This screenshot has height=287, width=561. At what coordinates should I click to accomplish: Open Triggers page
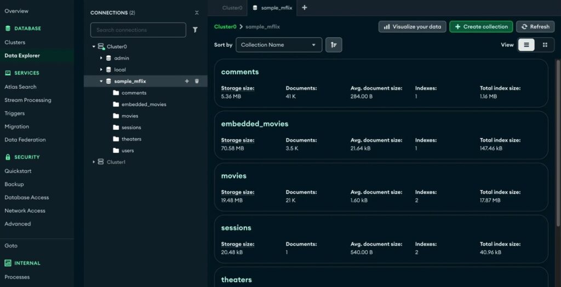point(15,113)
